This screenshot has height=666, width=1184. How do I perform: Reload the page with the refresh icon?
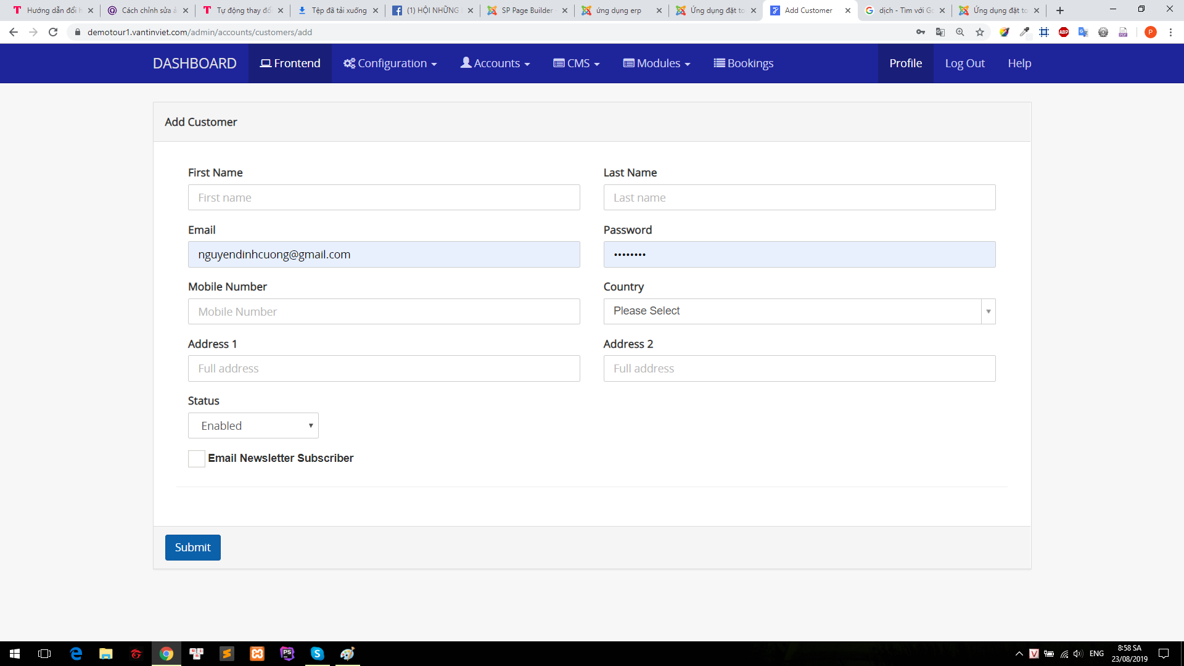pos(53,32)
